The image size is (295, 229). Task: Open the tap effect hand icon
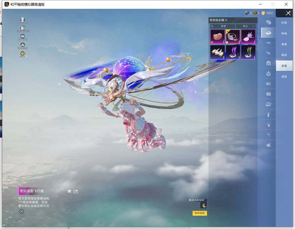click(268, 124)
